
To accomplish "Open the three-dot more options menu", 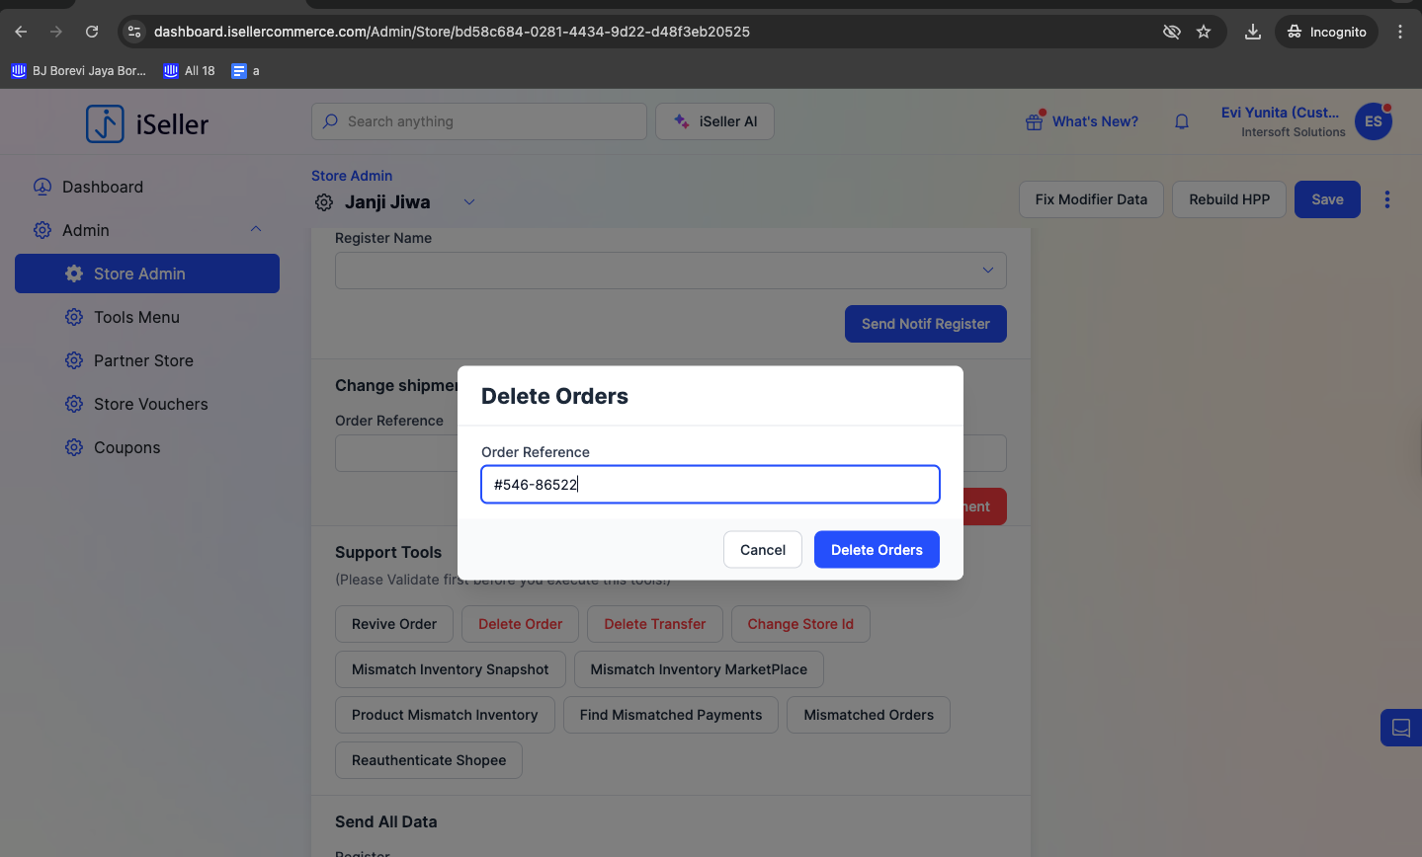I will pyautogui.click(x=1386, y=199).
